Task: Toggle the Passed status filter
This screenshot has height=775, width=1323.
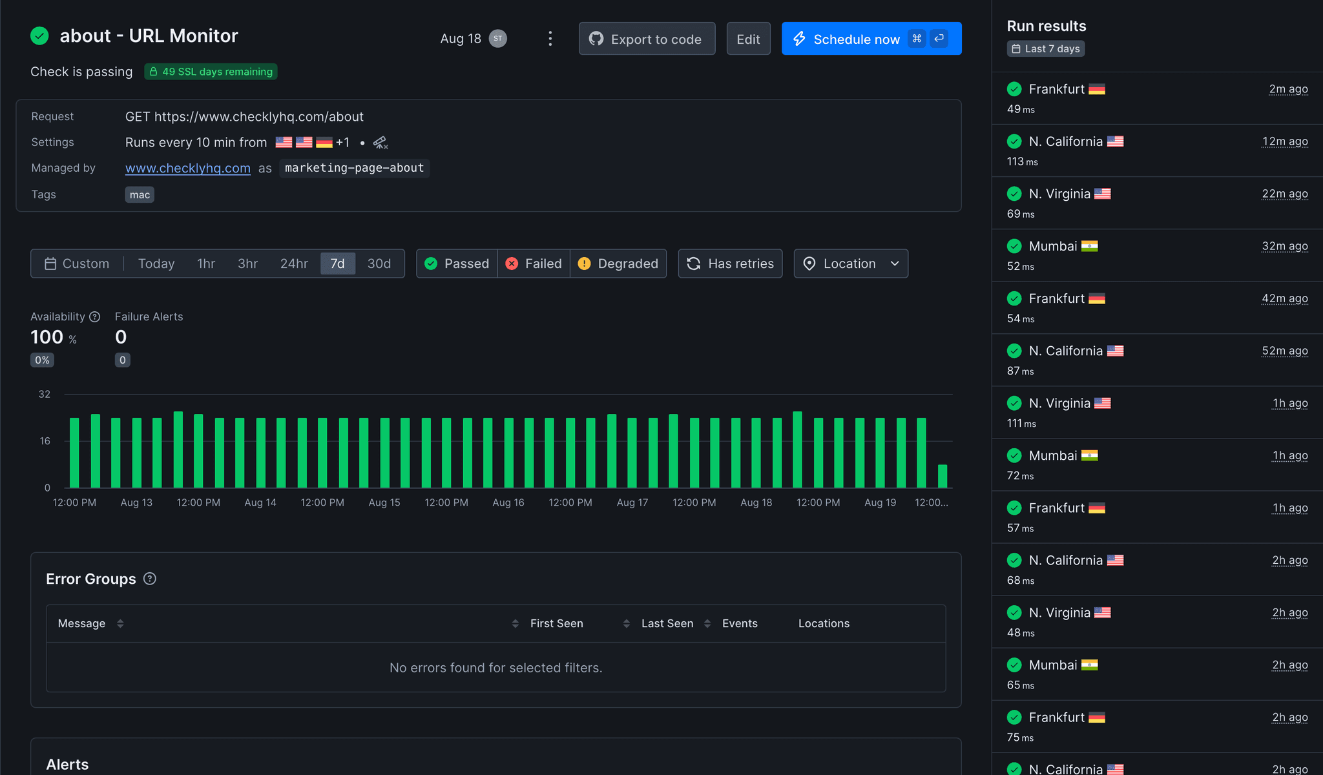Action: coord(457,263)
